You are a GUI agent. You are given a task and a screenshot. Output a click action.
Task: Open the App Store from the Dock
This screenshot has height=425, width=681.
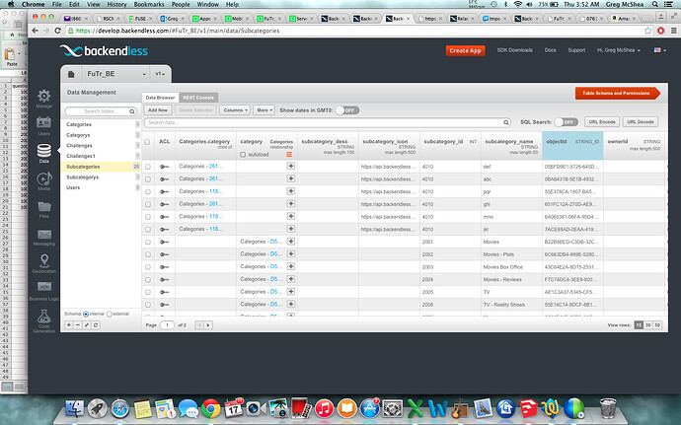(369, 408)
